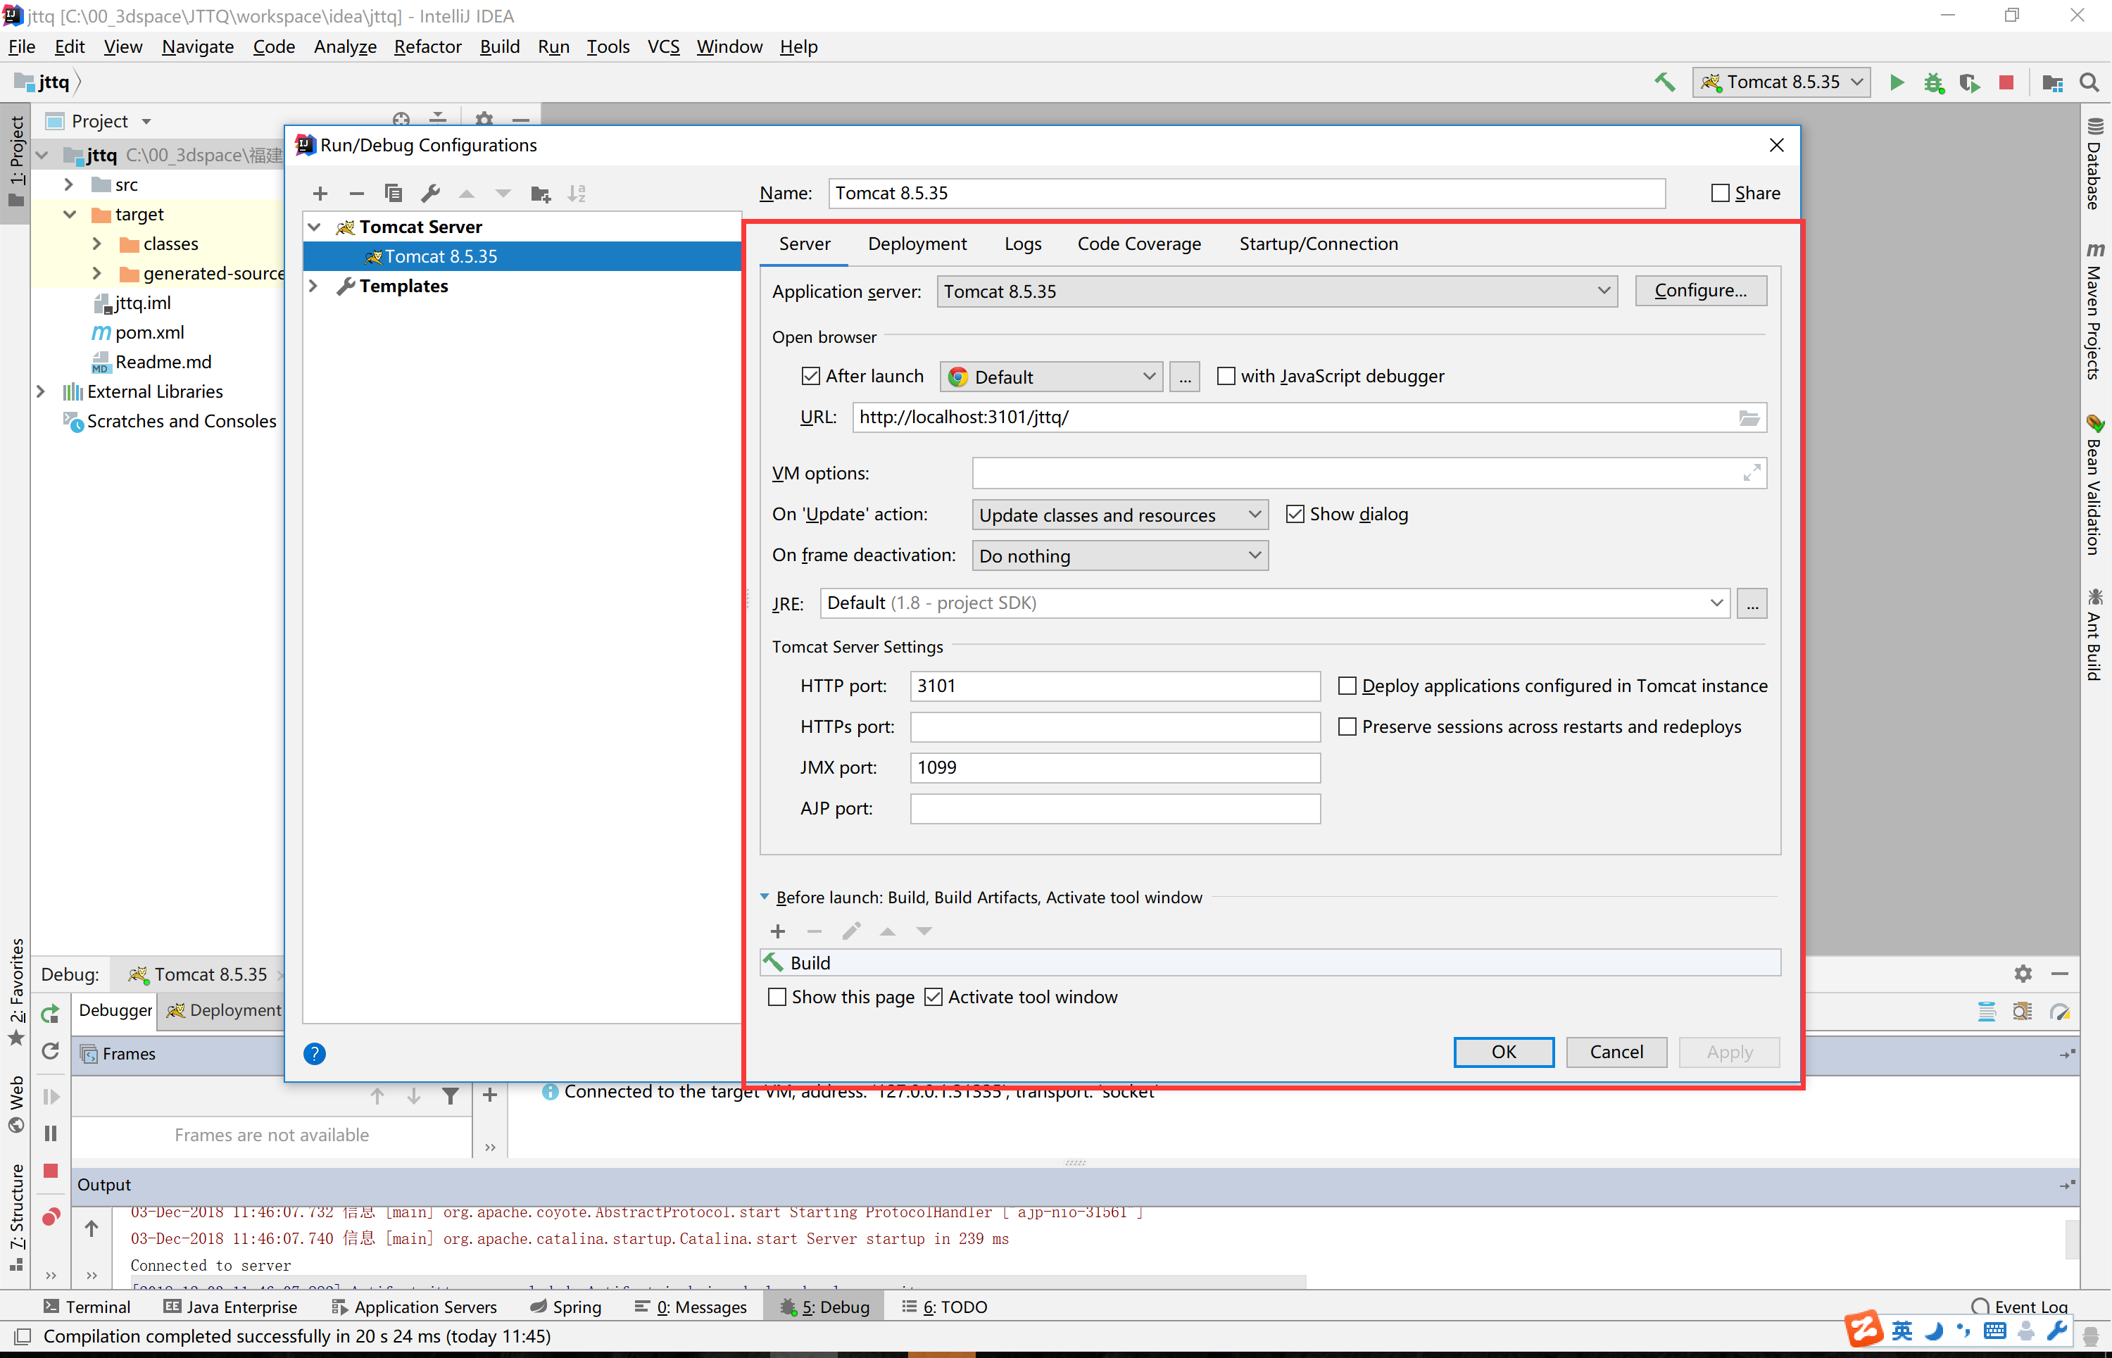Image resolution: width=2112 pixels, height=1358 pixels.
Task: Click the Add New Configuration plus icon
Action: click(320, 194)
